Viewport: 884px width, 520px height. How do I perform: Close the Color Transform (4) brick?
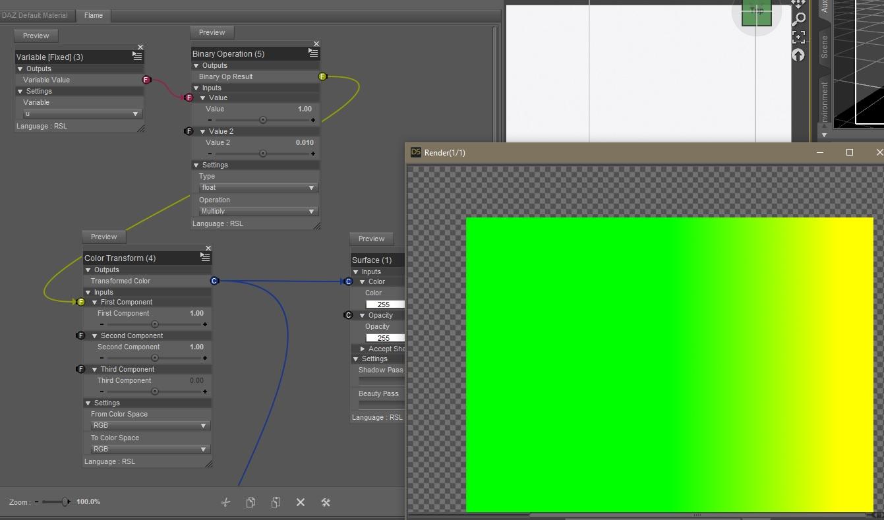point(208,248)
